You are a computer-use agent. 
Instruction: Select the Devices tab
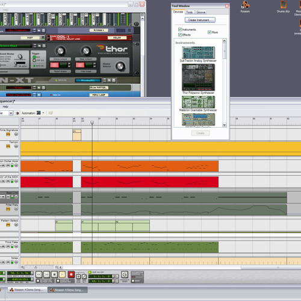pyautogui.click(x=178, y=12)
